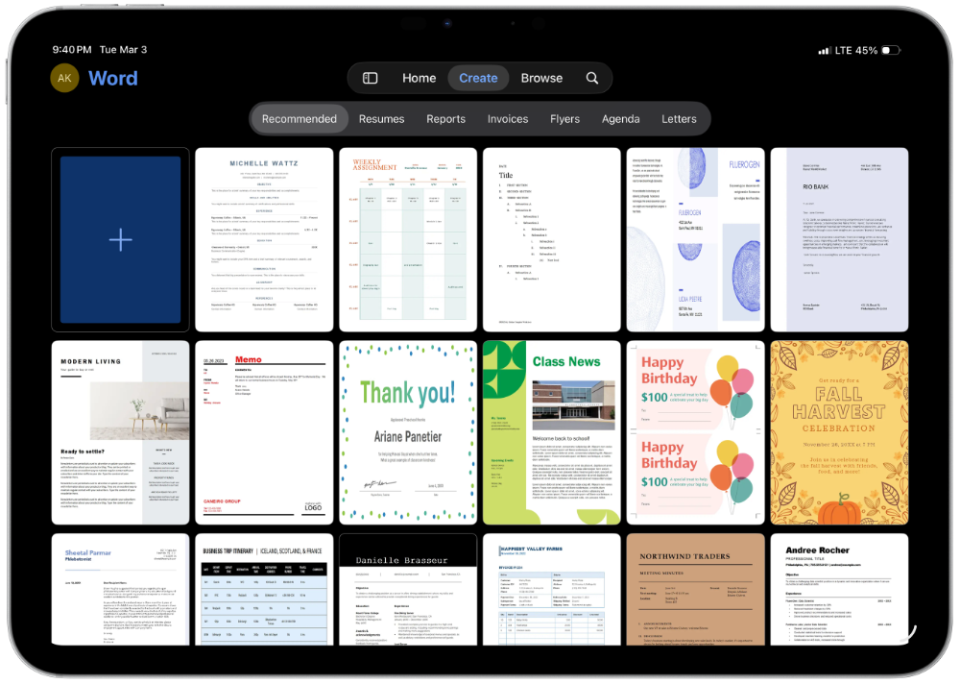Select the Michelle Wattz resume template
The image size is (960, 684).
263,239
